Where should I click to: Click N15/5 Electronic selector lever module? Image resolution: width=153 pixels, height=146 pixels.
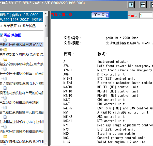tap(108, 83)
